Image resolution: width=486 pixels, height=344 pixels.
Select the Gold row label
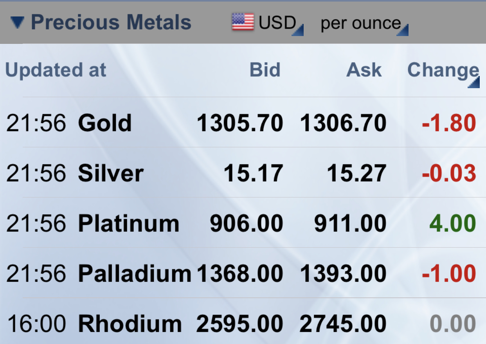pos(105,123)
